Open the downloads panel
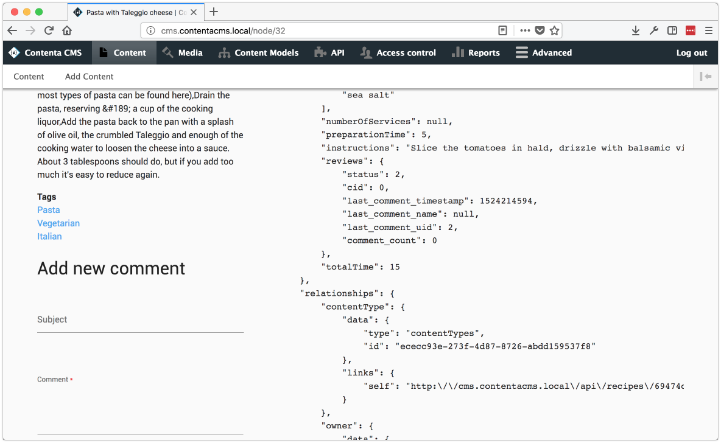This screenshot has width=721, height=443. (636, 31)
